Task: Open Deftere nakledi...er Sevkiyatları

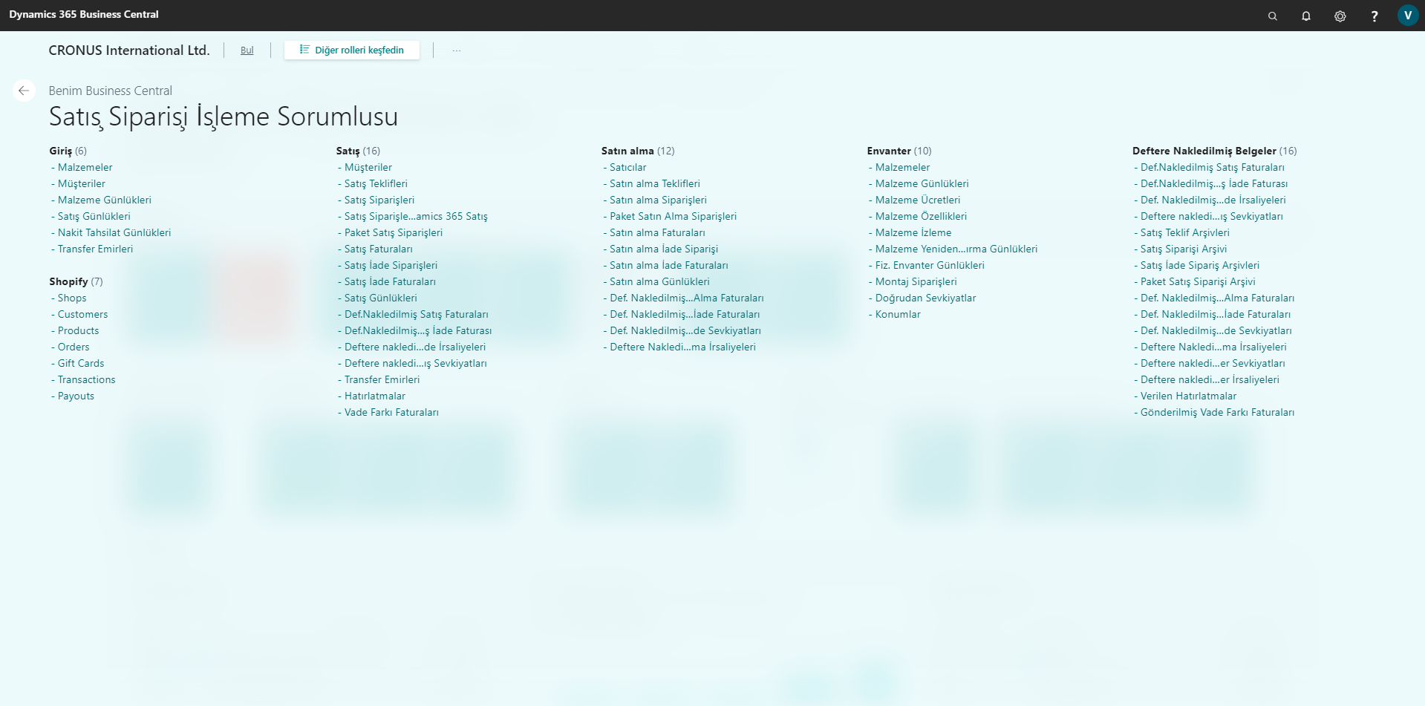Action: click(1213, 363)
